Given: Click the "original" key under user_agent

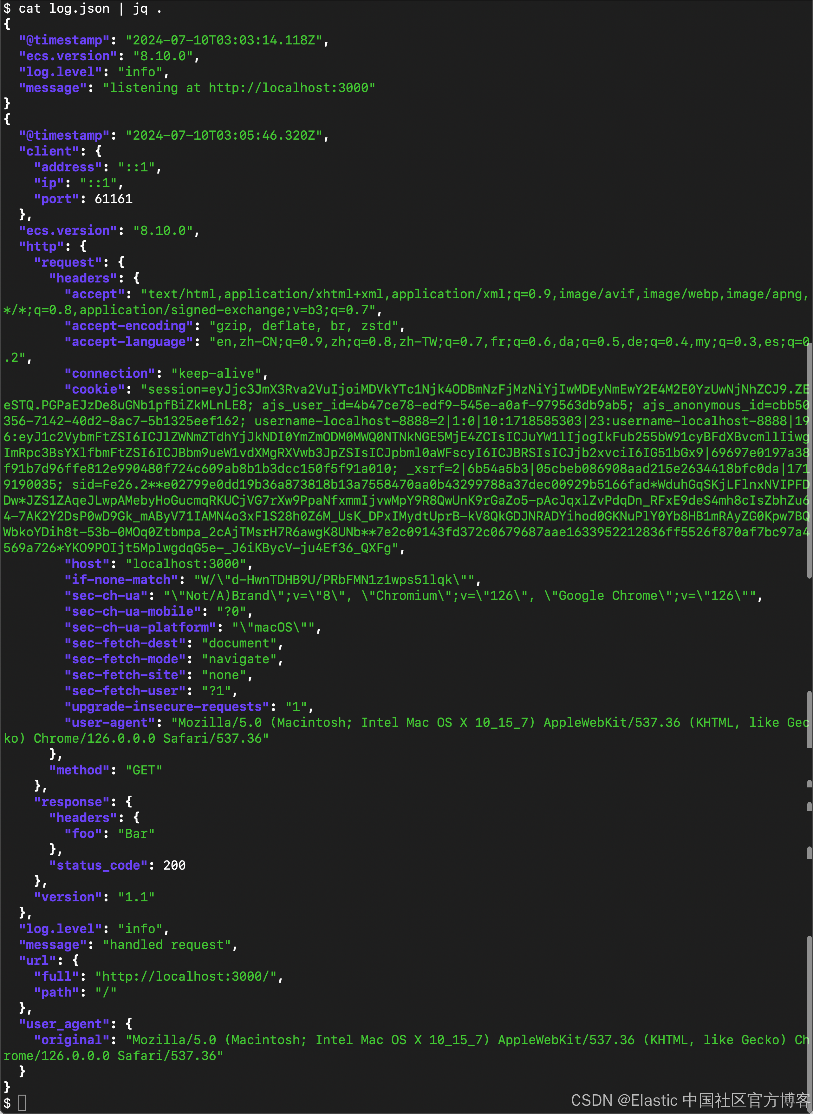Looking at the screenshot, I should pos(72,1040).
